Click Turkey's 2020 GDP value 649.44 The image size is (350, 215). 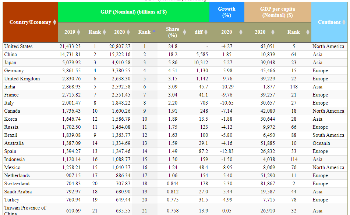click(x=123, y=200)
